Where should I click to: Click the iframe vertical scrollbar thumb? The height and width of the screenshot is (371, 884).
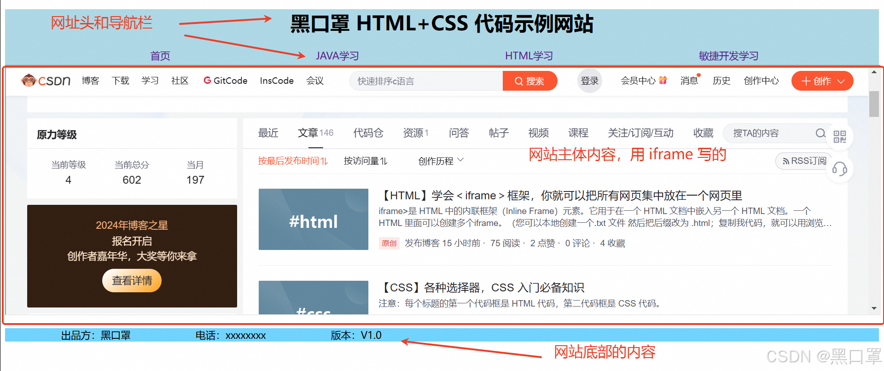[x=874, y=104]
